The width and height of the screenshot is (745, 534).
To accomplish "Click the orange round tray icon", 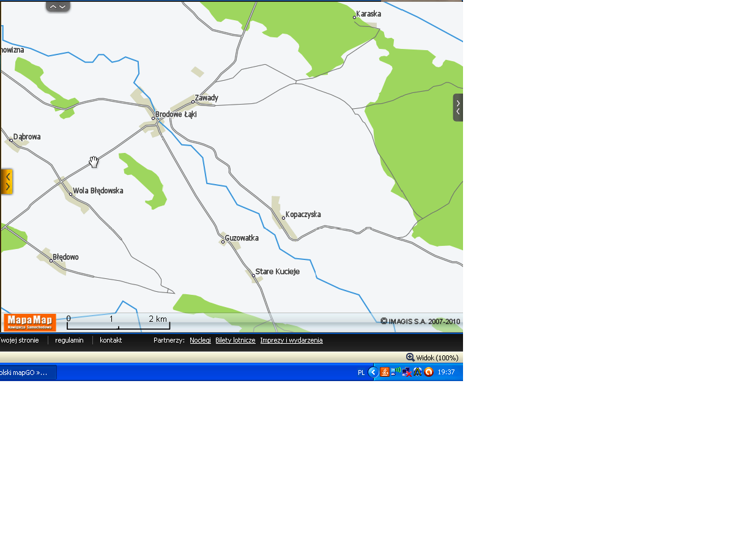I will coord(429,372).
